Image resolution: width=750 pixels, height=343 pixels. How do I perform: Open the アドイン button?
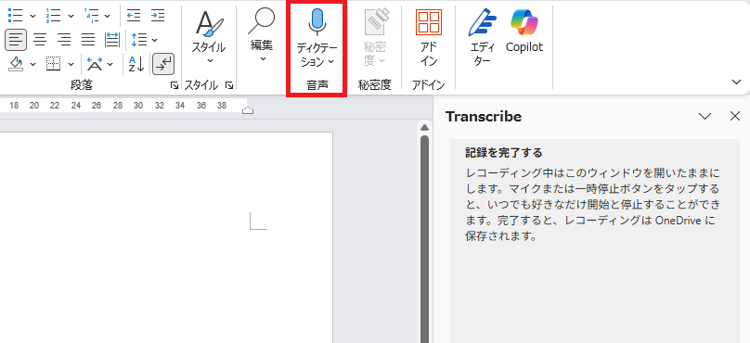pos(429,37)
